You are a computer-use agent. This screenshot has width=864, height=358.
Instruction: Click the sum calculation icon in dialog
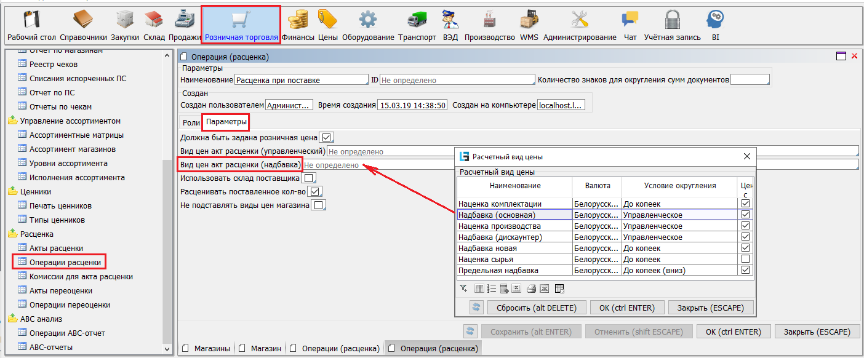point(516,288)
